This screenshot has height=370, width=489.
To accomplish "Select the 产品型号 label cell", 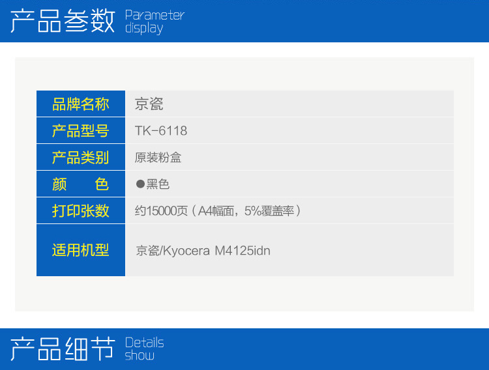I will pyautogui.click(x=81, y=130).
